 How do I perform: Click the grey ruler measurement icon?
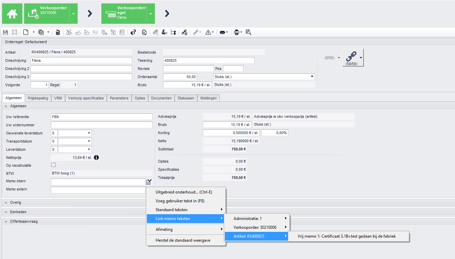click(156, 32)
